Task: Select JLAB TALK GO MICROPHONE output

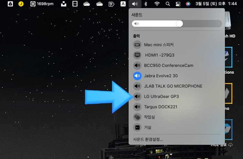Action: coord(177,86)
